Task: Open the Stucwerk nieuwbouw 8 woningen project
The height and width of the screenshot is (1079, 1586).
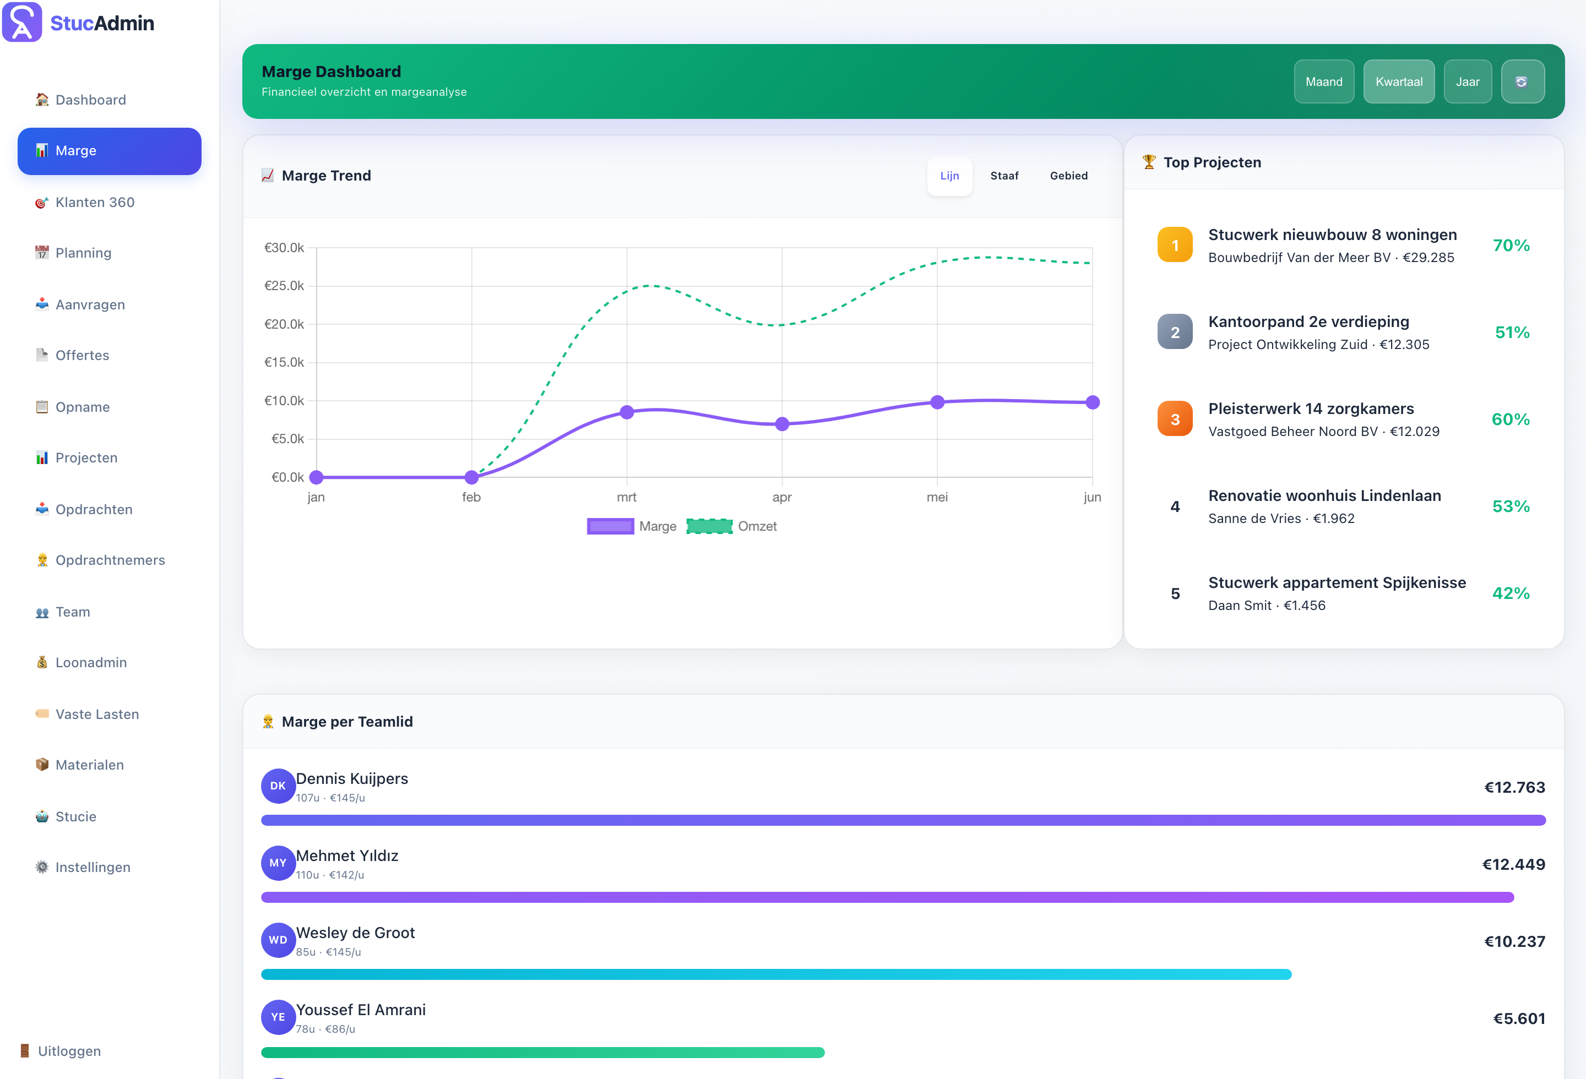Action: [1344, 246]
